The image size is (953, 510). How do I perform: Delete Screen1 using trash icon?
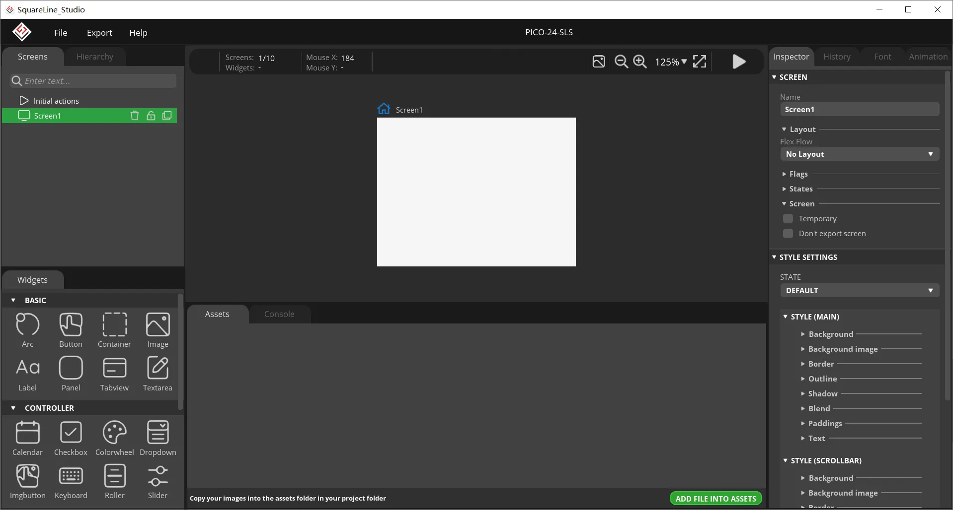(134, 116)
